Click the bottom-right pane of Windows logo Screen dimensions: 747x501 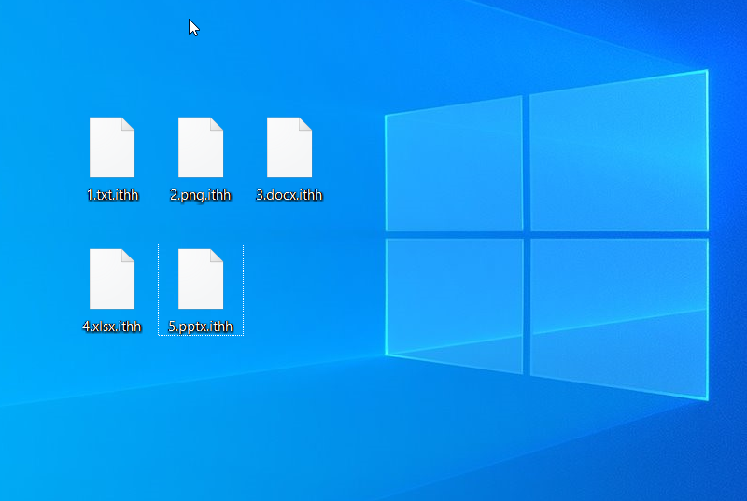pos(616,313)
